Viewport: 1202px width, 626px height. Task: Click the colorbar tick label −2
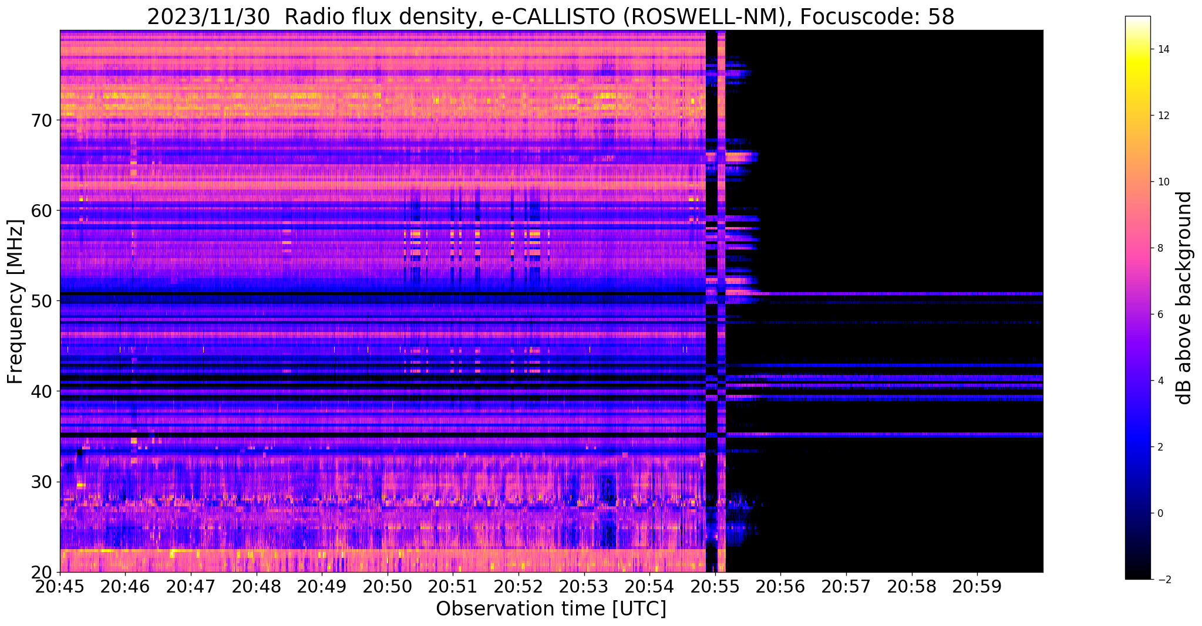(1163, 580)
